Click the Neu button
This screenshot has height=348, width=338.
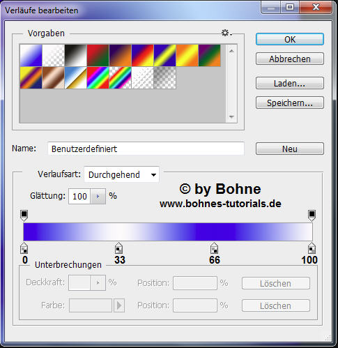tap(290, 149)
